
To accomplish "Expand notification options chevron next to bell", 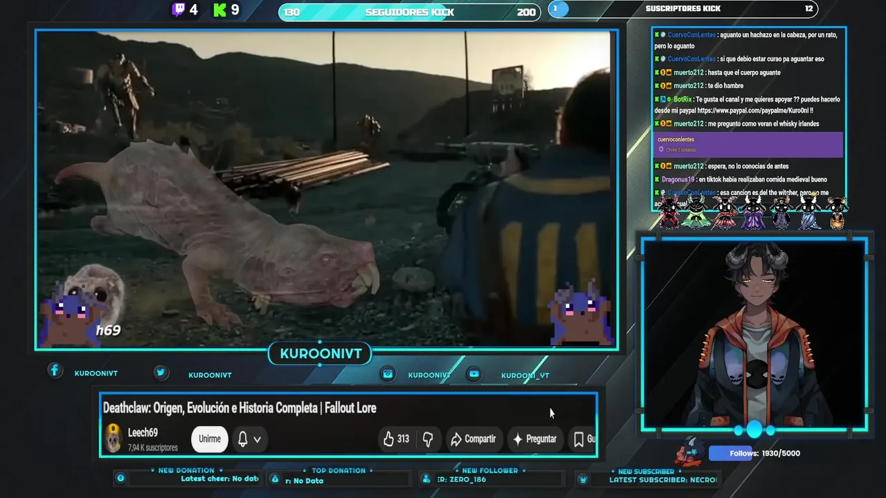I will pos(257,439).
